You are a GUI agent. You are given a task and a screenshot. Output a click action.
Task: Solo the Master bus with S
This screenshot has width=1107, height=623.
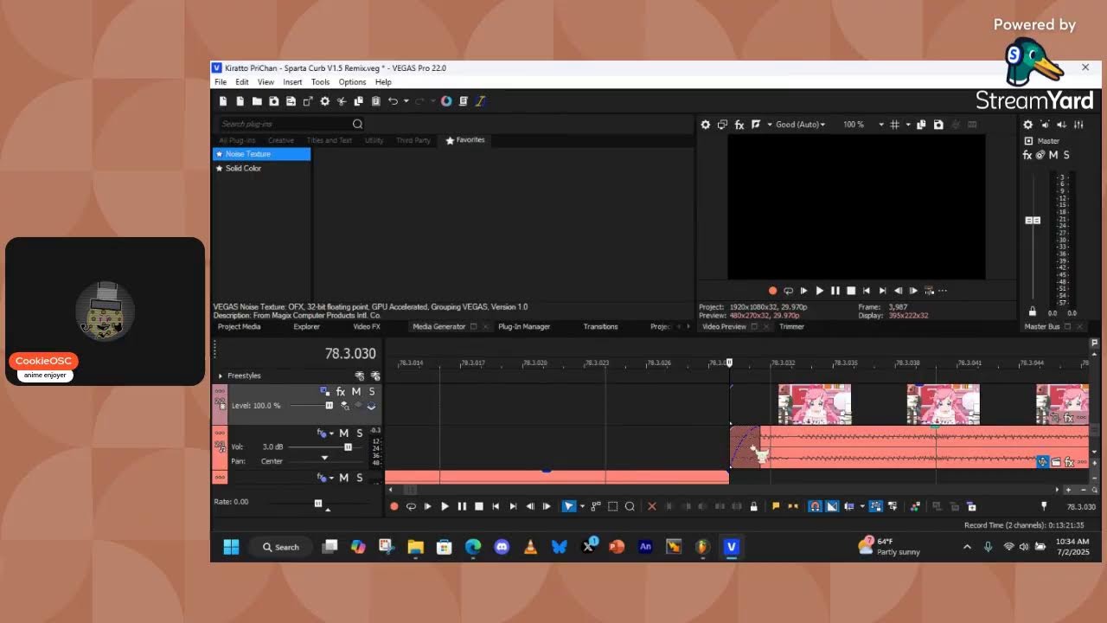[x=1066, y=155]
